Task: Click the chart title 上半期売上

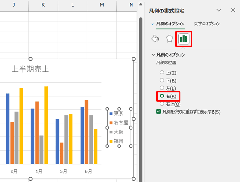Action: [x=30, y=69]
